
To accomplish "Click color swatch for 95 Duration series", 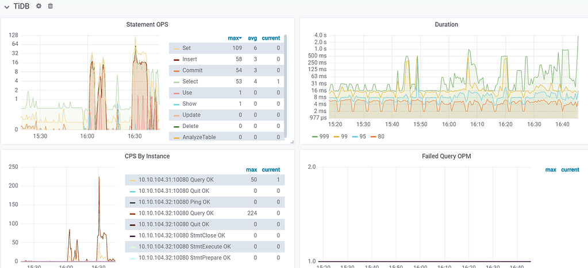I will (355, 137).
